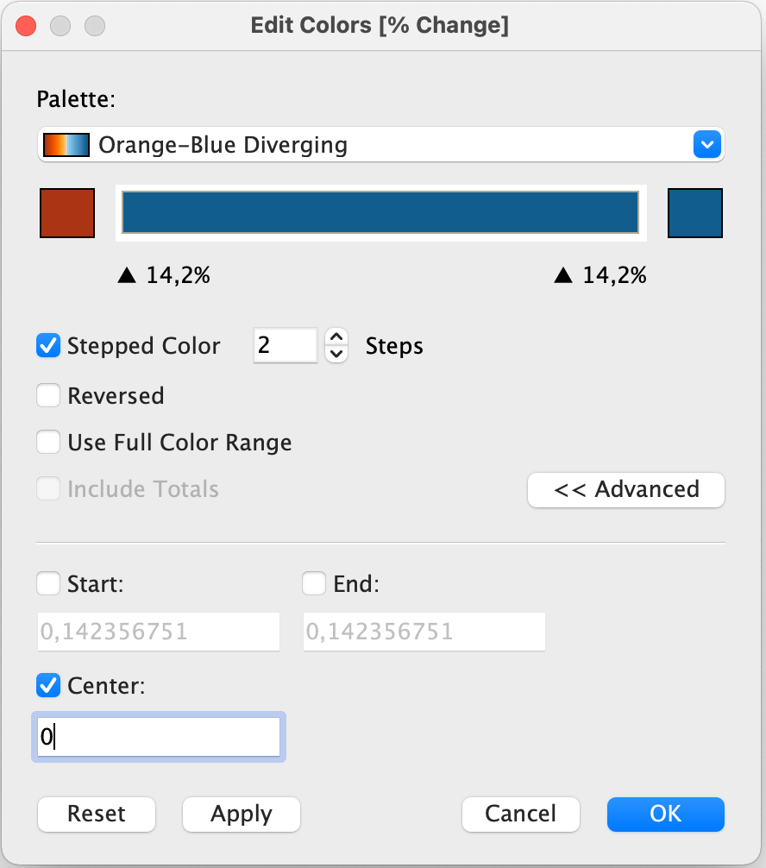The image size is (766, 868).
Task: Increase steps with the up stepper arrow
Action: coord(336,337)
